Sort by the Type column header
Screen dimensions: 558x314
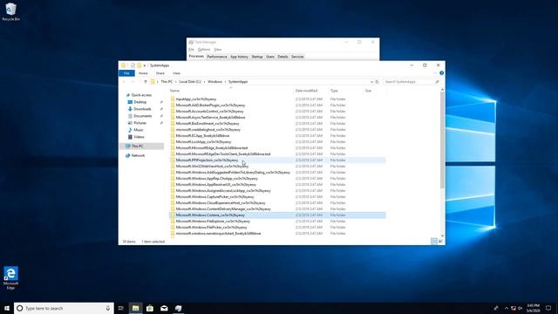(345, 91)
